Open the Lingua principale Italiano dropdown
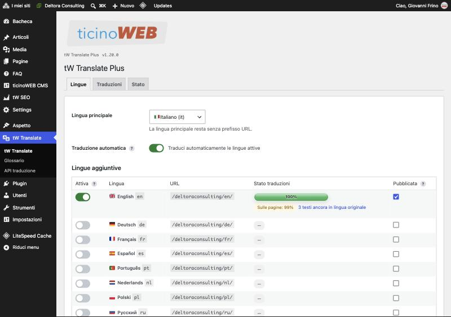451x317 pixels. point(177,117)
